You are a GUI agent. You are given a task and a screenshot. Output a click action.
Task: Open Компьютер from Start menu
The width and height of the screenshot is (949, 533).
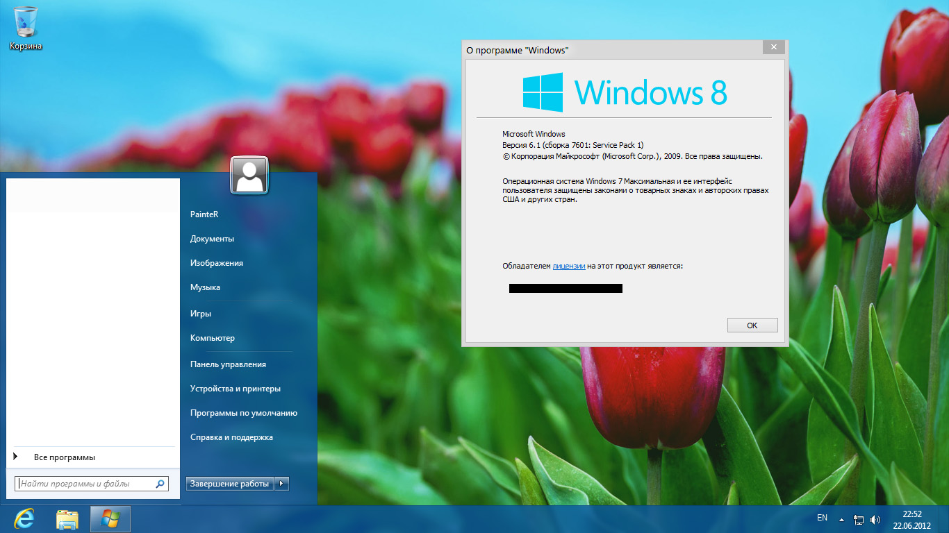point(213,338)
